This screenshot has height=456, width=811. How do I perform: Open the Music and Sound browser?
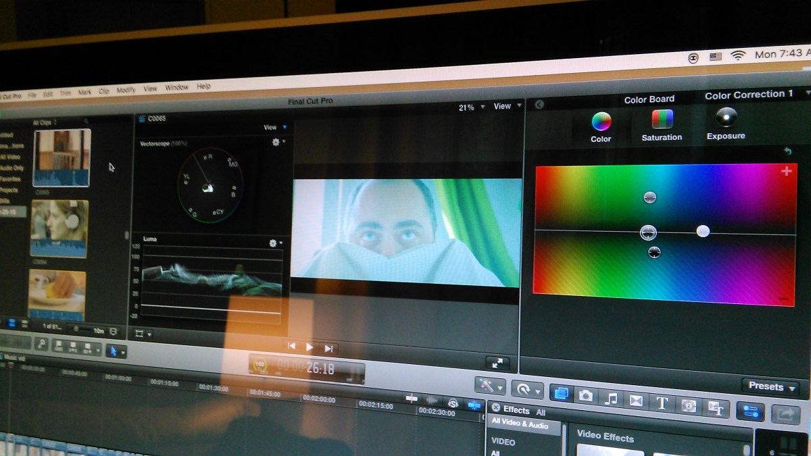611,399
